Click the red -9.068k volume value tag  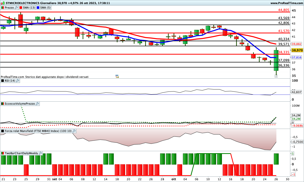click(297, 126)
